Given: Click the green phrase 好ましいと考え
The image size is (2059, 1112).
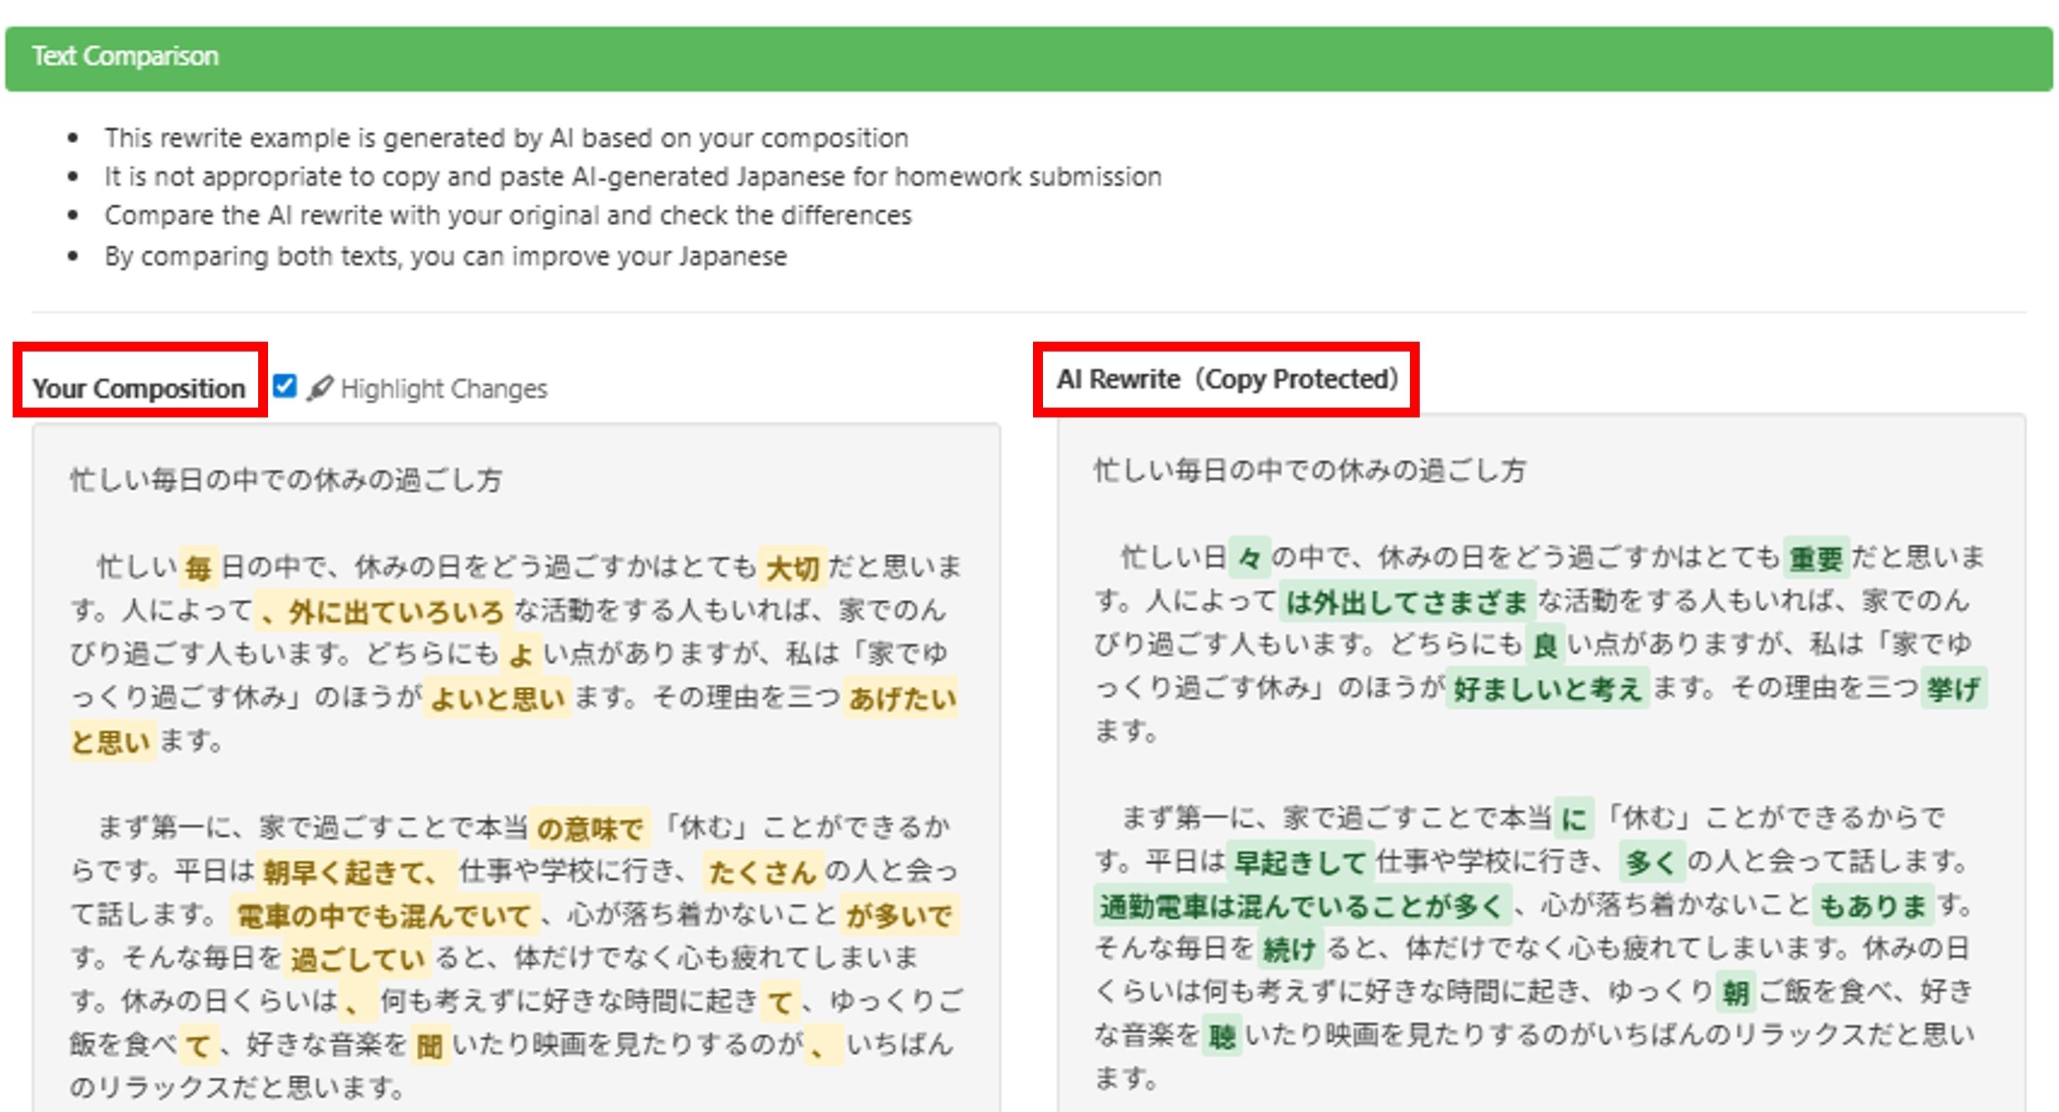Looking at the screenshot, I should point(1547,689).
